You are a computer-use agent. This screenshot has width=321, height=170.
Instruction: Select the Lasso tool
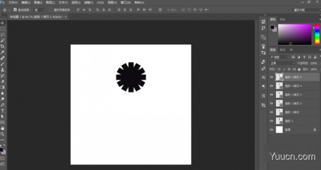pyautogui.click(x=2, y=35)
